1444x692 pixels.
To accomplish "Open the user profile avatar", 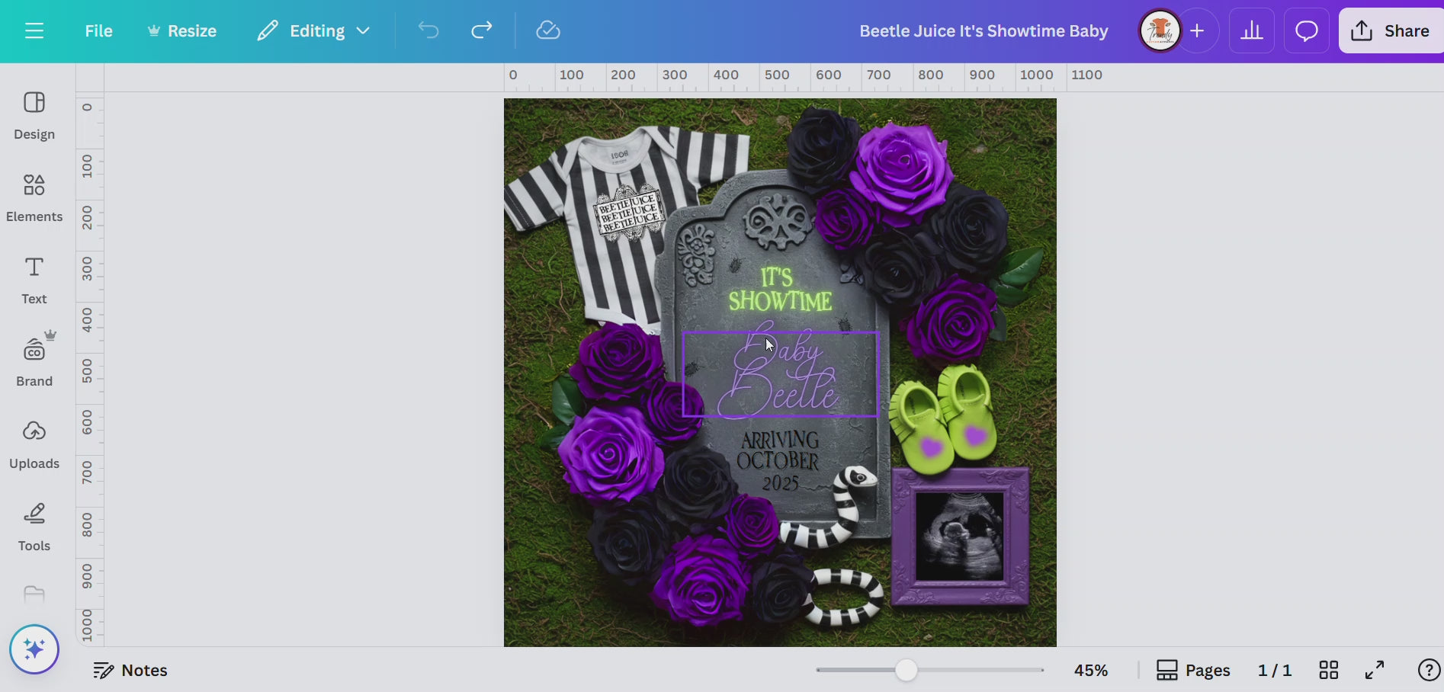I will pos(1160,30).
